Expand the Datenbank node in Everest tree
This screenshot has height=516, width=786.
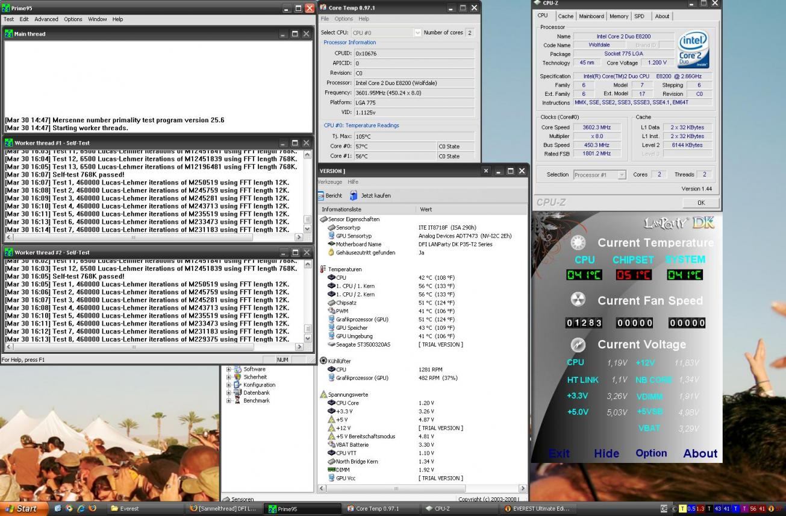(x=229, y=392)
